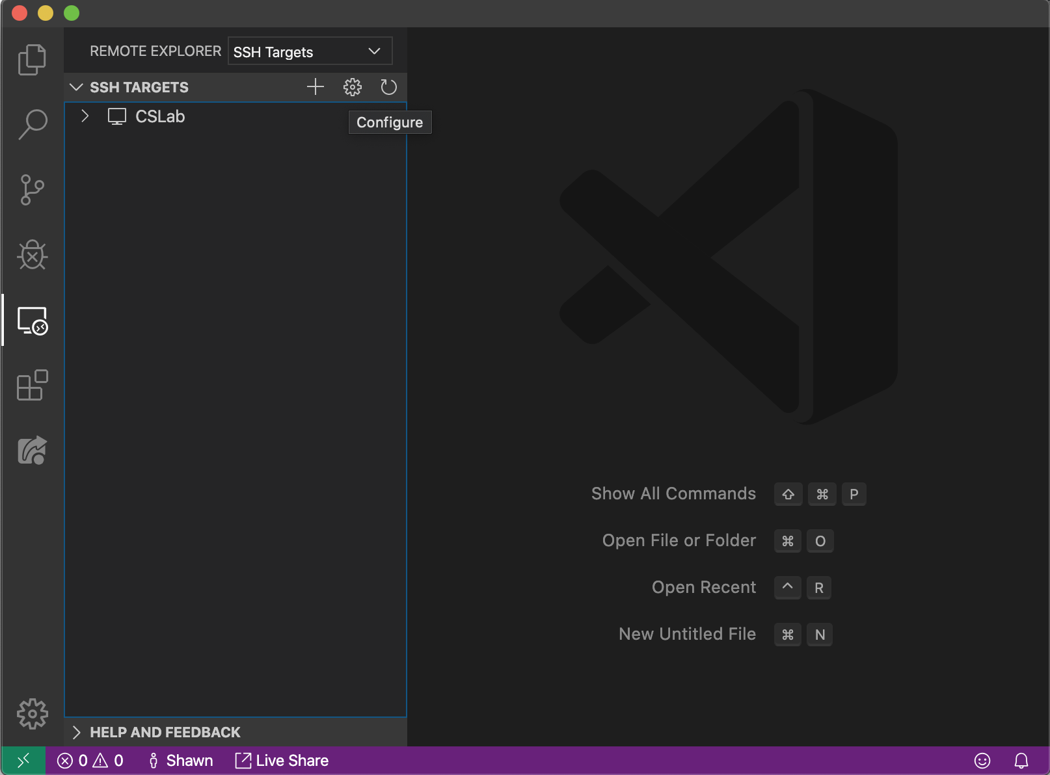Viewport: 1050px width, 775px height.
Task: Open the Search view
Action: point(32,124)
